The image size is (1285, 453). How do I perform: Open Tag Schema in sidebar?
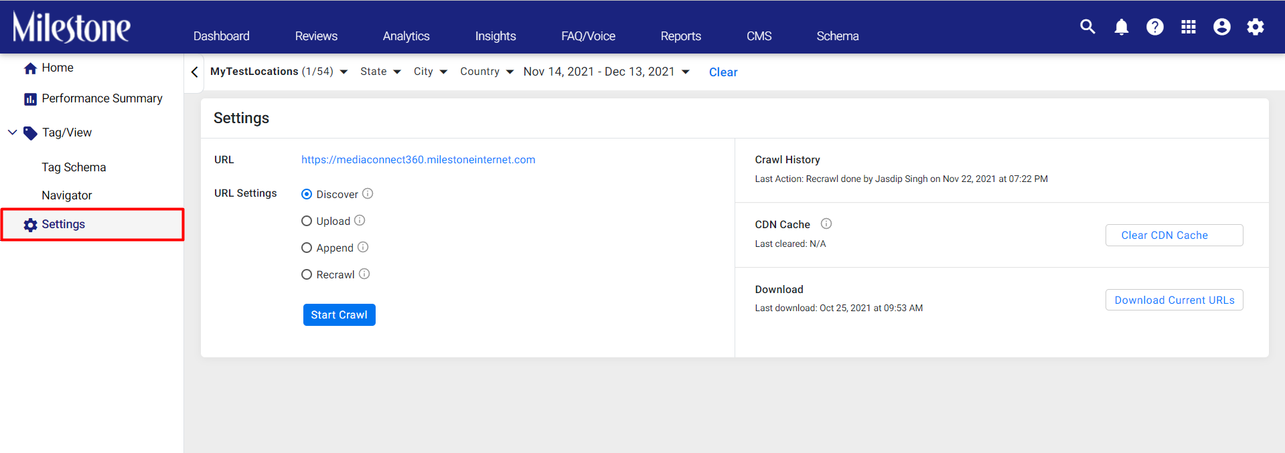tap(74, 167)
